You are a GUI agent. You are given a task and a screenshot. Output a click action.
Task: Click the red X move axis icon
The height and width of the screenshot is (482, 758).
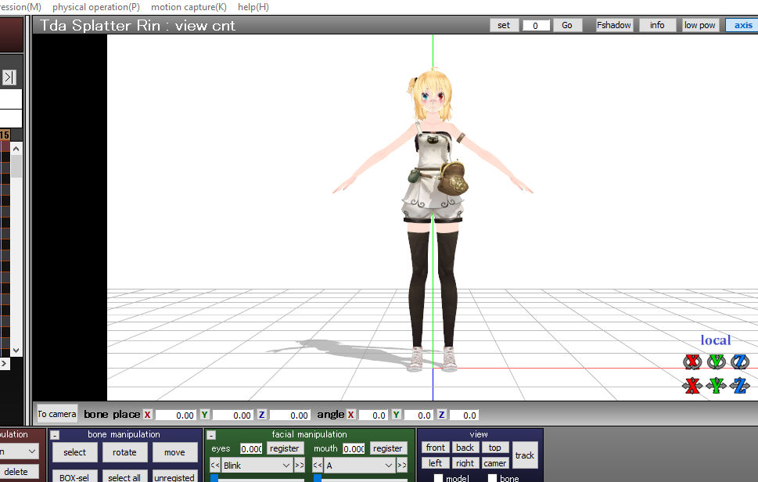click(692, 385)
